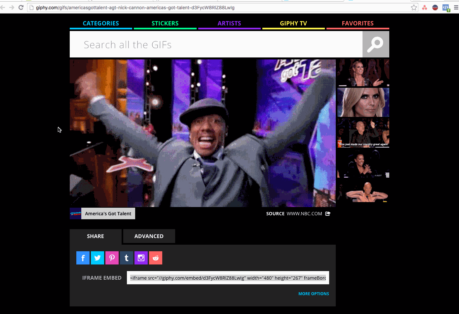
Task: Click the magnifying glass search button
Action: [376, 44]
